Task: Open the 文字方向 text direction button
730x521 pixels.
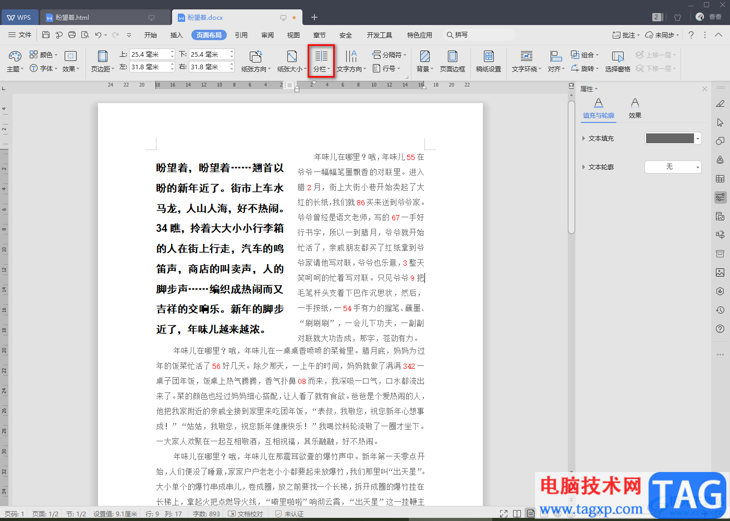Action: 351,61
